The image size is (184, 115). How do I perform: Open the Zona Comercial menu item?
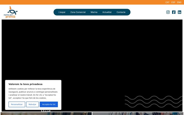(78, 12)
